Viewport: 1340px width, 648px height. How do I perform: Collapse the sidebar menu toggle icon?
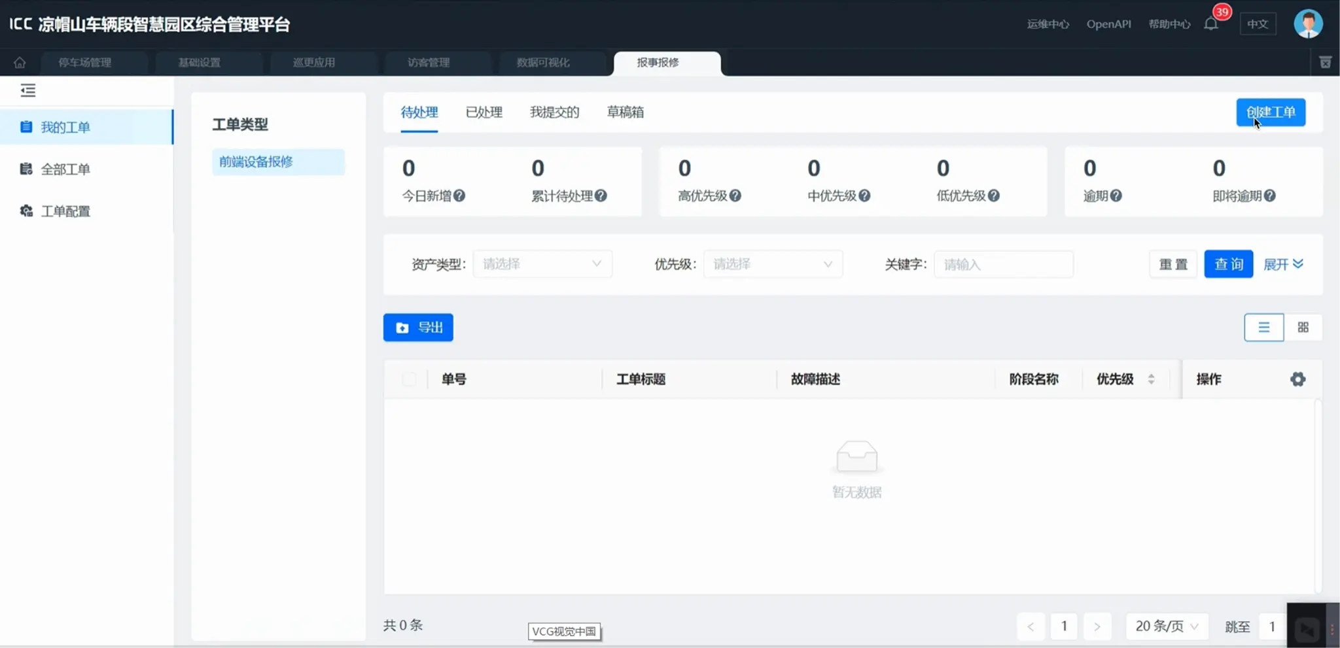pyautogui.click(x=28, y=90)
